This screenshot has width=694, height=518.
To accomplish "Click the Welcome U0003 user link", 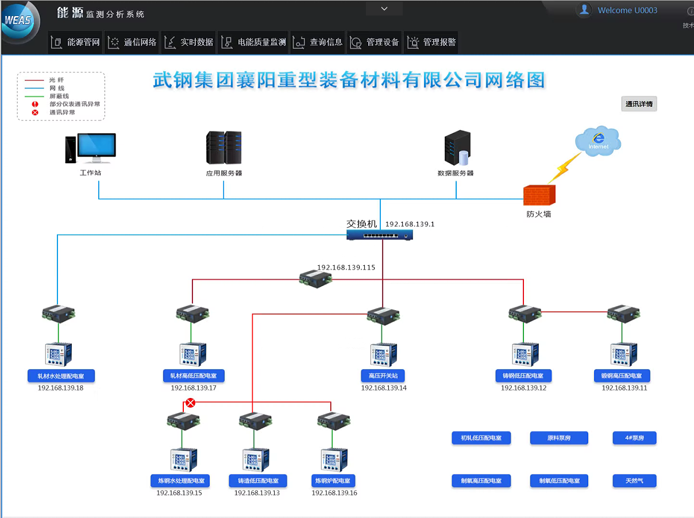I will [x=627, y=10].
